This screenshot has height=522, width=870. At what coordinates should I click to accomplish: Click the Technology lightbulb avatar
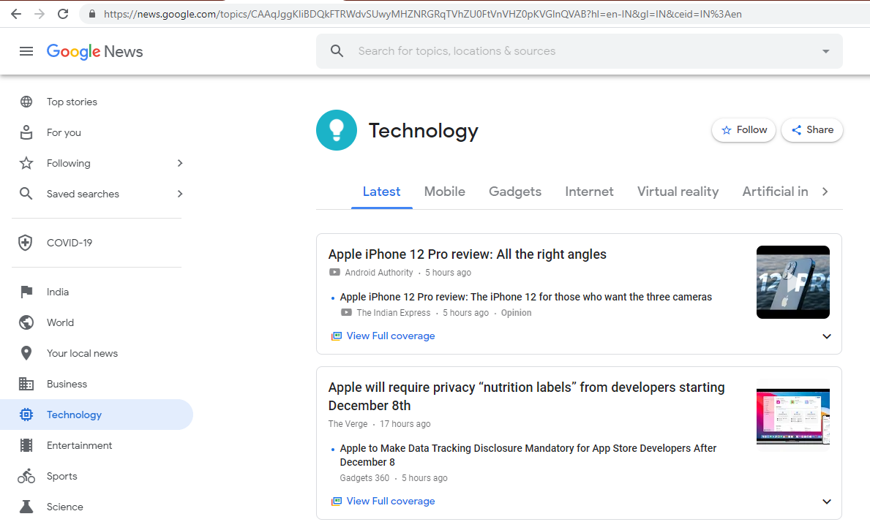click(x=337, y=130)
